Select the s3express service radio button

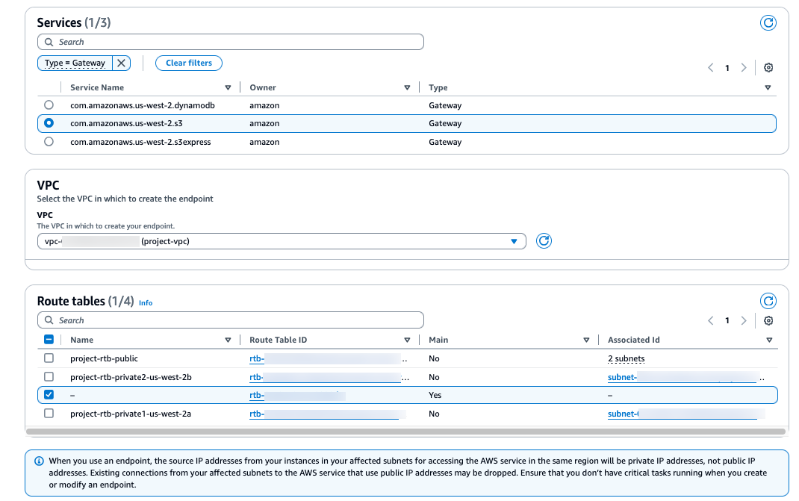(x=49, y=141)
